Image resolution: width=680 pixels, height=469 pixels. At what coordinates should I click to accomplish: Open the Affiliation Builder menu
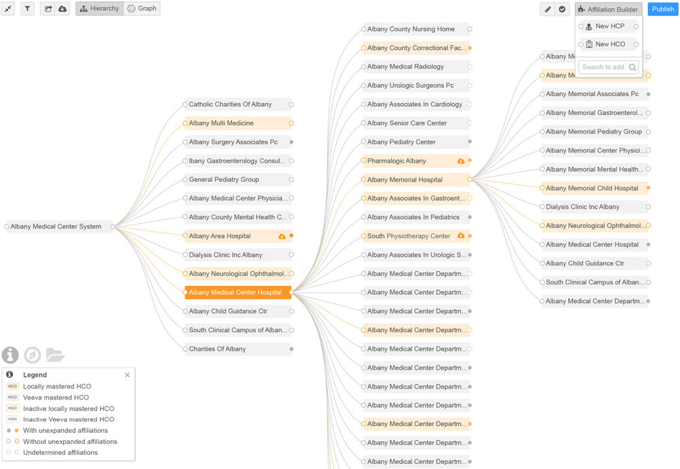click(x=609, y=9)
